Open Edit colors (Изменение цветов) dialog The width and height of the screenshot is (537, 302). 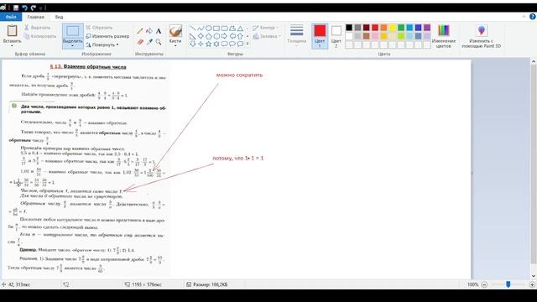tap(444, 36)
